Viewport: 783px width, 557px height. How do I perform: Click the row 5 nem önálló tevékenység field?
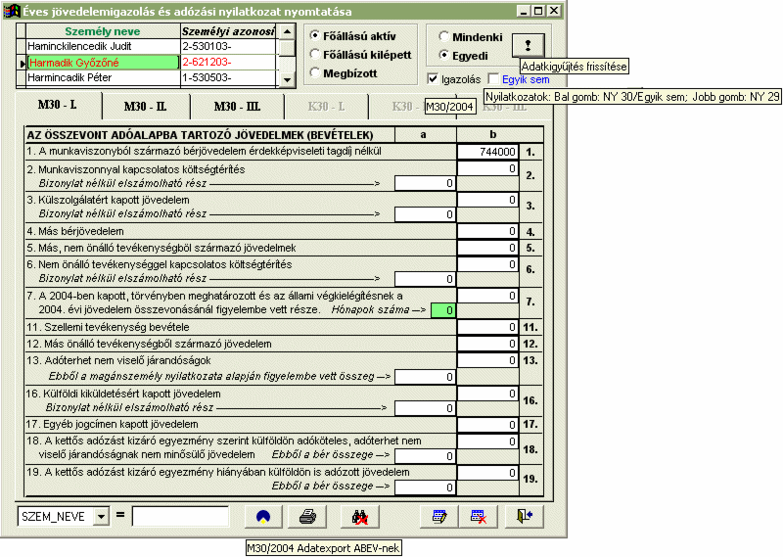point(487,248)
